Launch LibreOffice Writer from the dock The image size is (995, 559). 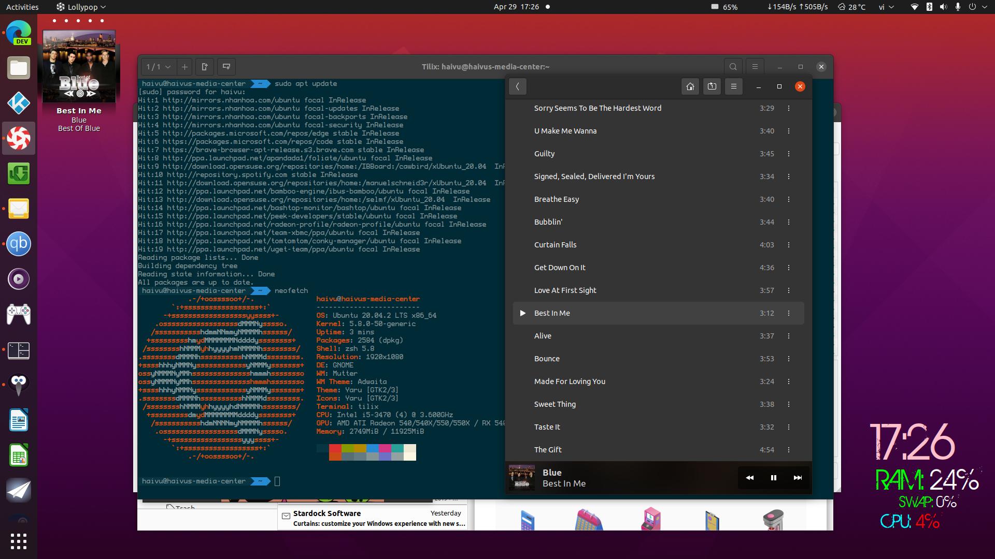point(19,420)
